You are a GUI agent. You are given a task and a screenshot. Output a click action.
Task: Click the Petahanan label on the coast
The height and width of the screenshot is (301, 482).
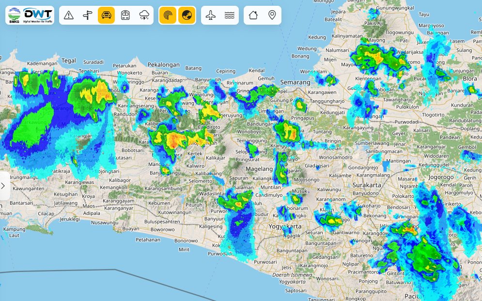coord(148,240)
